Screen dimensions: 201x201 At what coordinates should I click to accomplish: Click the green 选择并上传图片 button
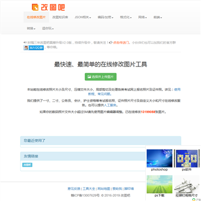click(100, 76)
